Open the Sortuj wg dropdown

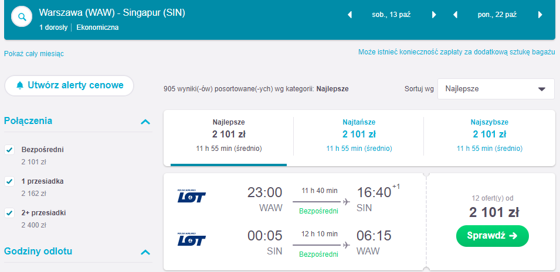tap(495, 89)
